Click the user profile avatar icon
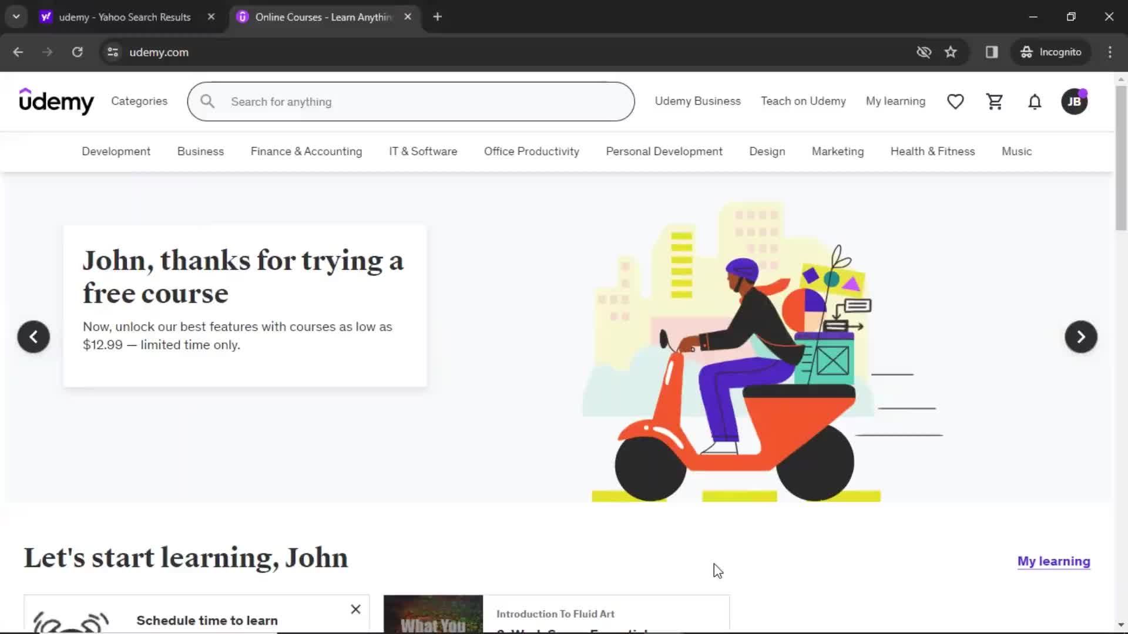Image resolution: width=1128 pixels, height=634 pixels. tap(1074, 102)
